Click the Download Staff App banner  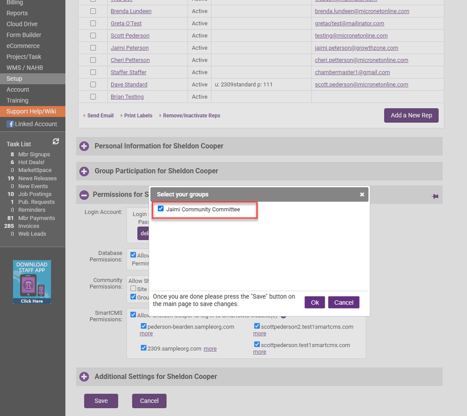pos(32,282)
